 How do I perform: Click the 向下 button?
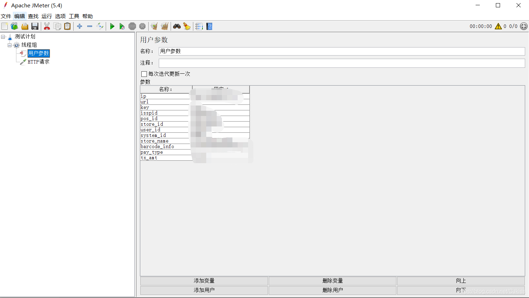click(461, 290)
